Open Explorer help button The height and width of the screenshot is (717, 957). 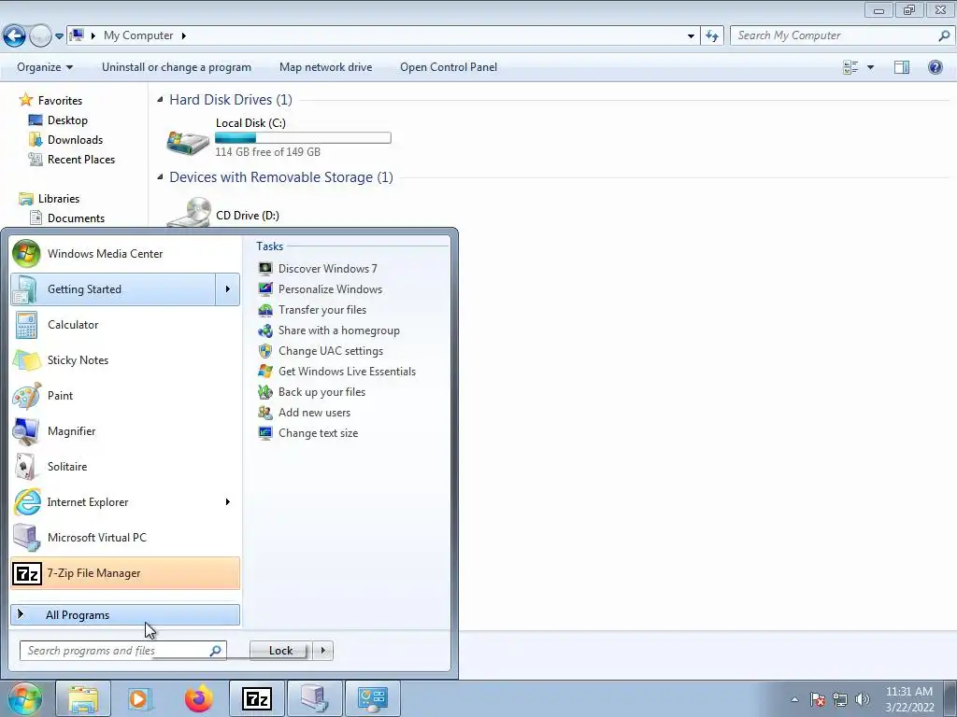tap(935, 67)
